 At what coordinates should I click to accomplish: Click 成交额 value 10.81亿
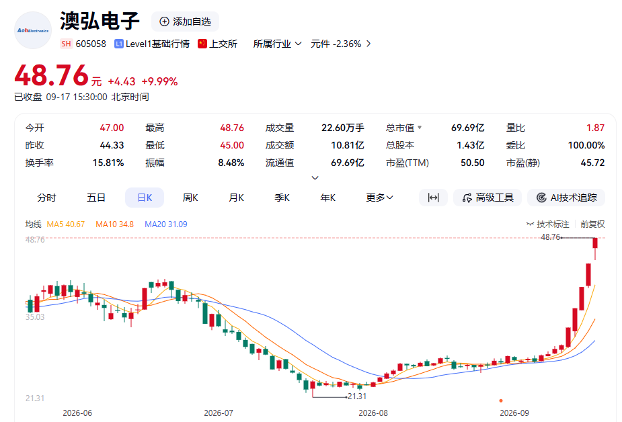[348, 145]
